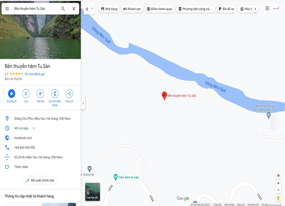Zoom out using the minus button
Viewport: 285px width, 206px height.
(278, 190)
